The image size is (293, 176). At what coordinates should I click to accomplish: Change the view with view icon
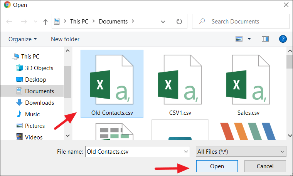[x=239, y=39]
